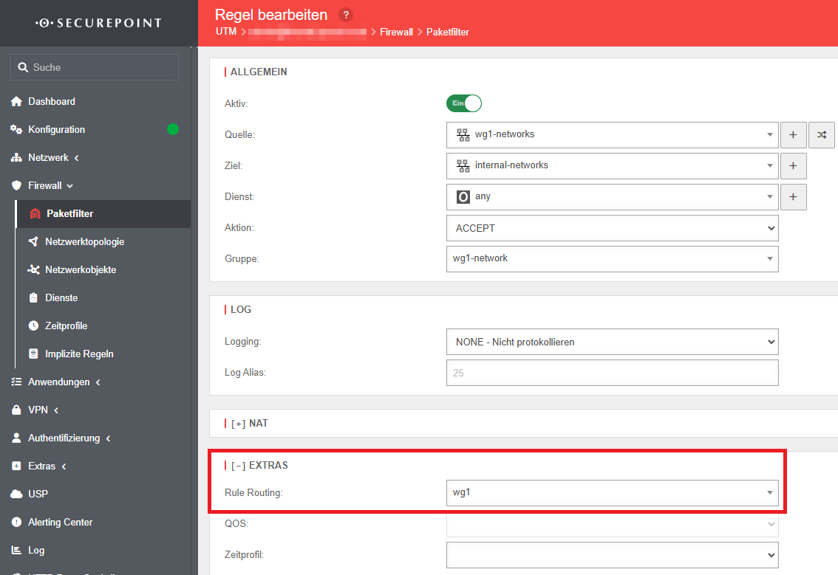Click the Suche search field
The height and width of the screenshot is (575, 838).
click(x=95, y=67)
